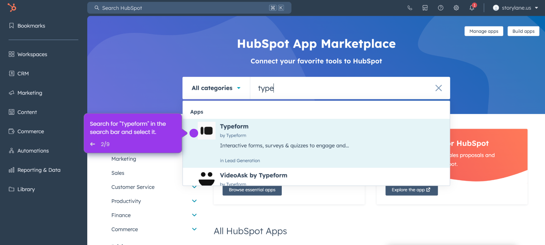This screenshot has height=245, width=545.
Task: Clear the marketplace search with the X
Action: (x=438, y=88)
